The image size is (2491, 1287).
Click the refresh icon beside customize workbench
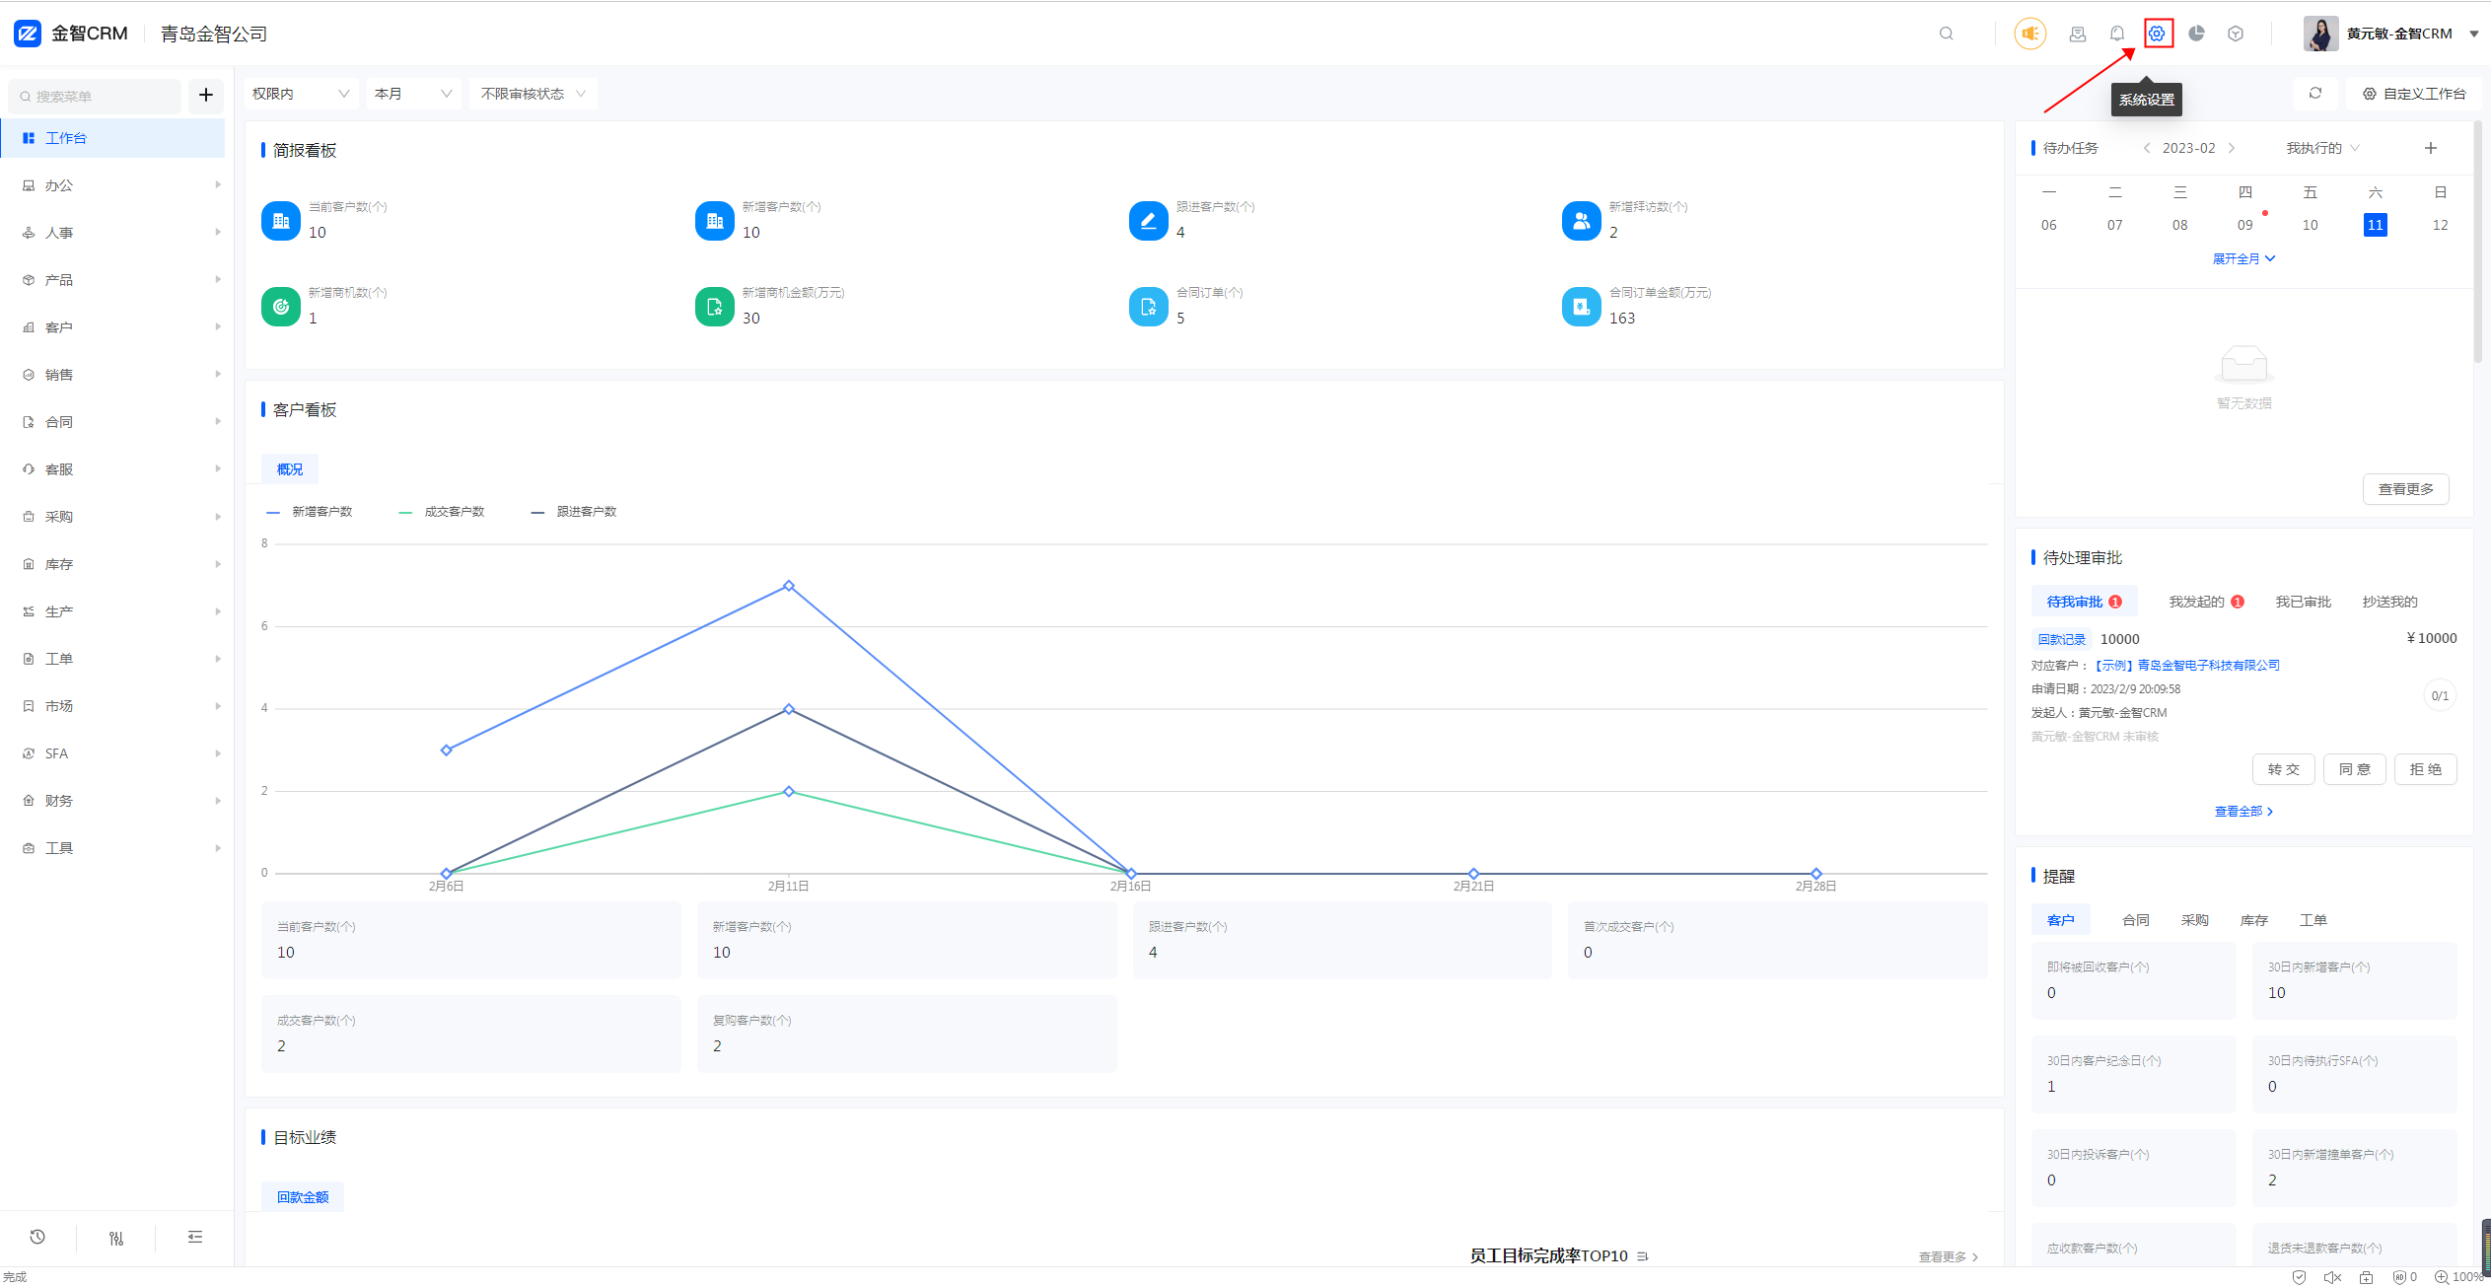click(2314, 94)
